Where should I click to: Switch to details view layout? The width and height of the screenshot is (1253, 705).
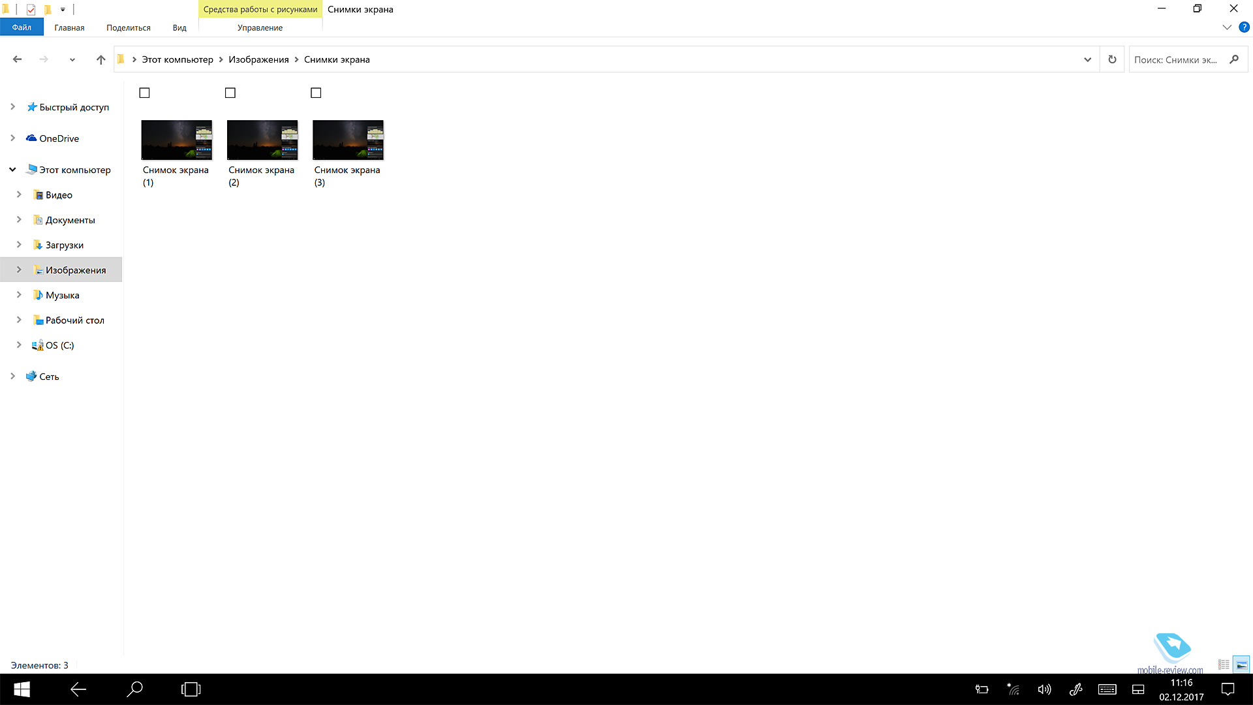point(1224,665)
